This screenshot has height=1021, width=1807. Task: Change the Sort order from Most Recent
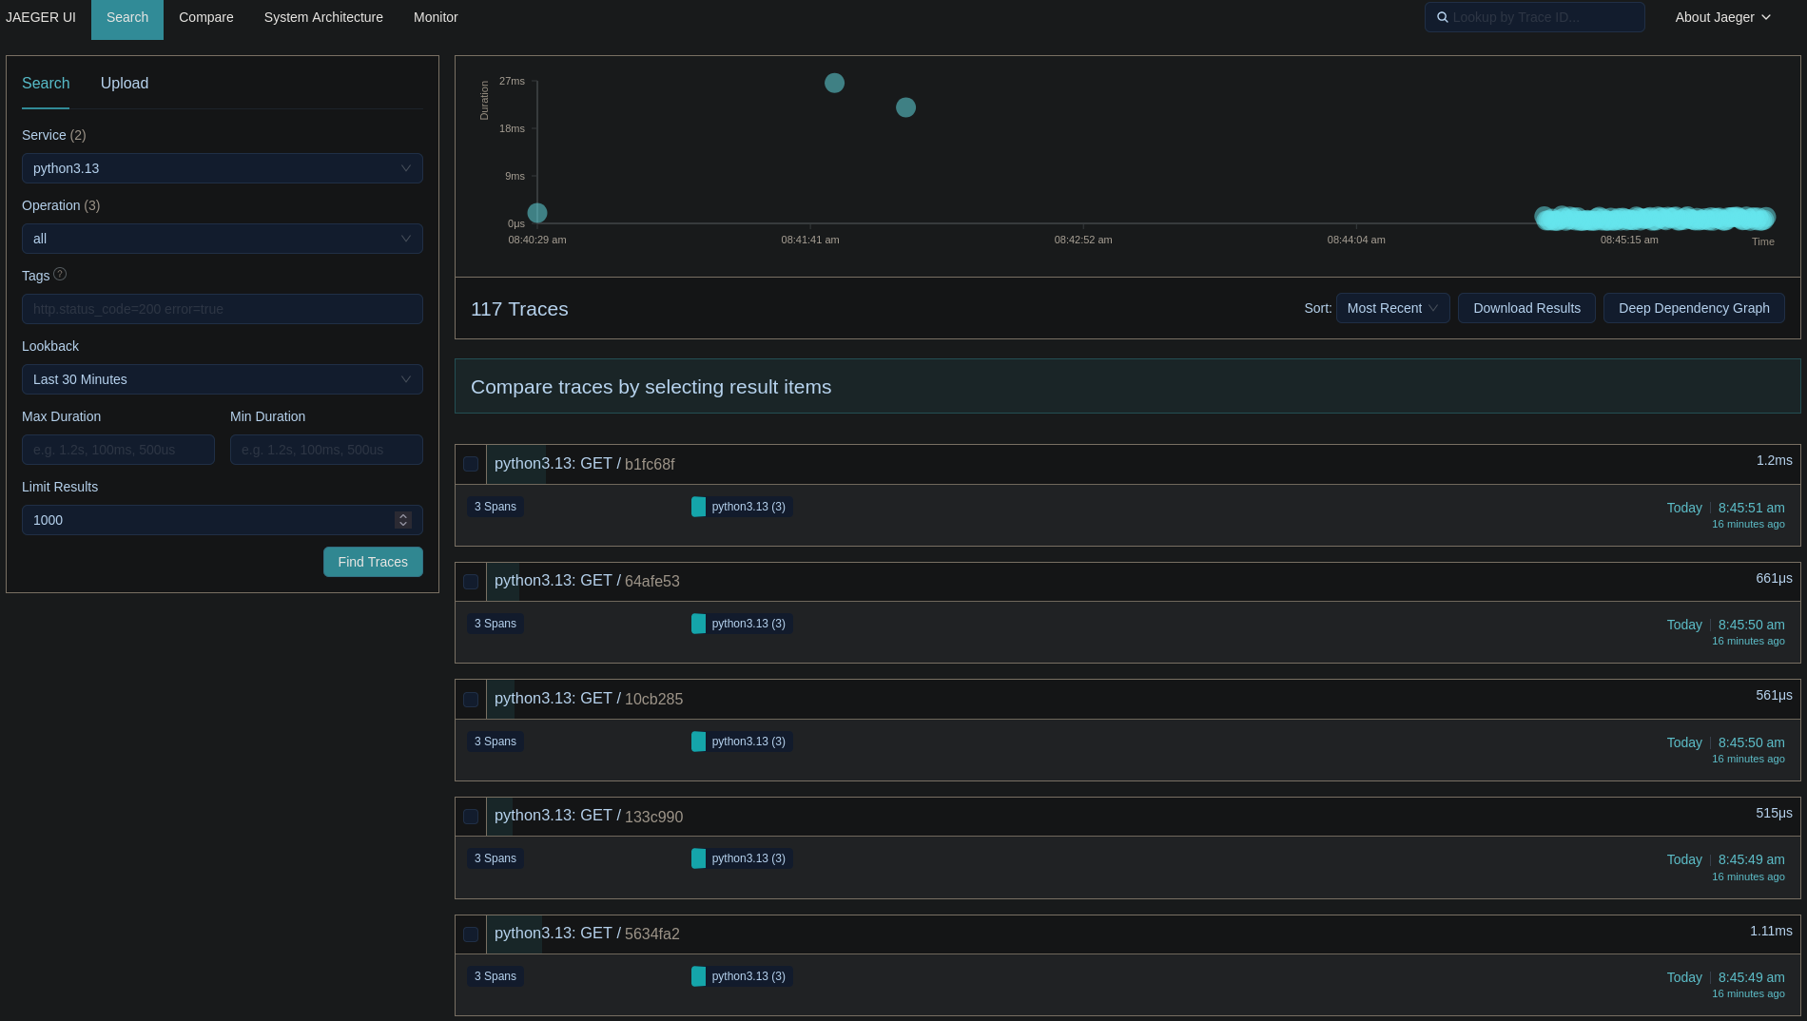(1391, 308)
